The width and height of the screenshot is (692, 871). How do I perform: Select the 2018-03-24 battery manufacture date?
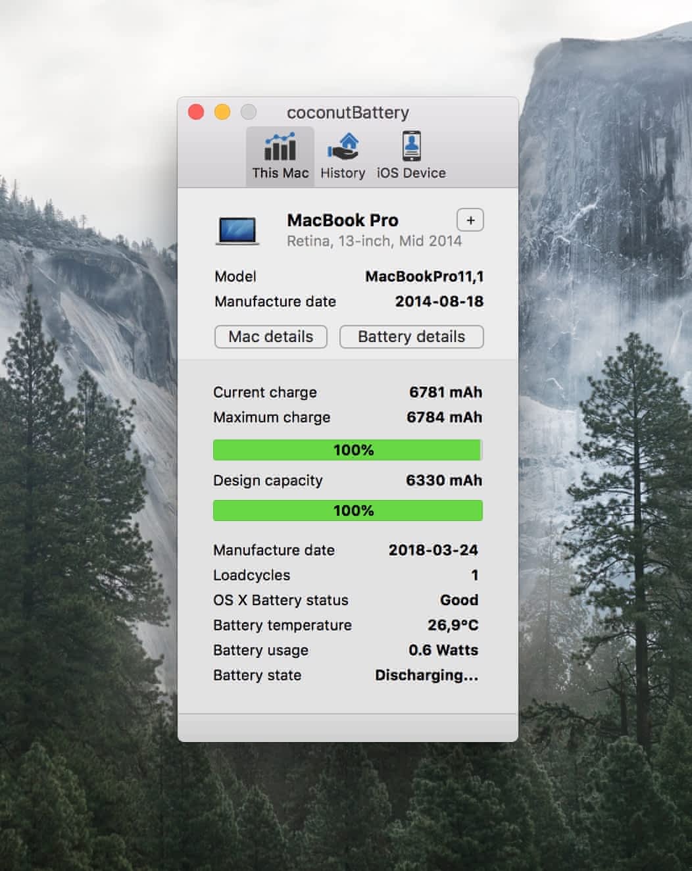coord(433,550)
